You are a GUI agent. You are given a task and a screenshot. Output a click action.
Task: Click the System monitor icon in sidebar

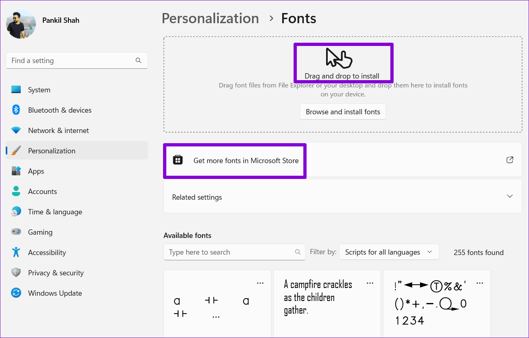click(16, 90)
